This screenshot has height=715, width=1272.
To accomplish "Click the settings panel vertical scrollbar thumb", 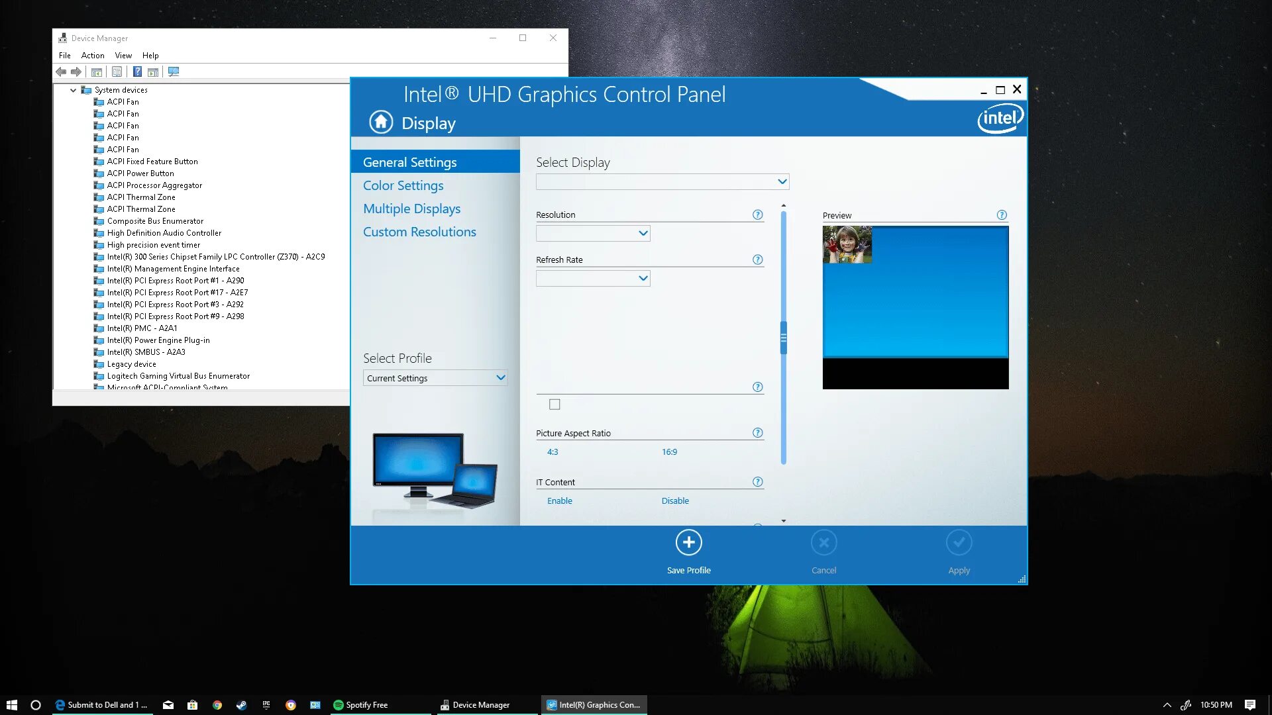I will pos(783,338).
